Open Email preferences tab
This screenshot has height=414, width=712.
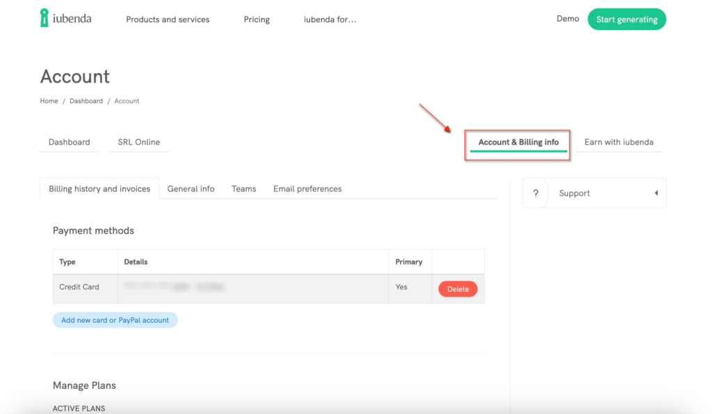[307, 189]
